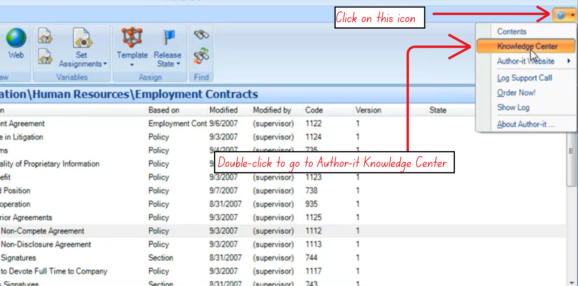Open About Author-it from the menu
Image resolution: width=578 pixels, height=286 pixels.
pyautogui.click(x=525, y=124)
